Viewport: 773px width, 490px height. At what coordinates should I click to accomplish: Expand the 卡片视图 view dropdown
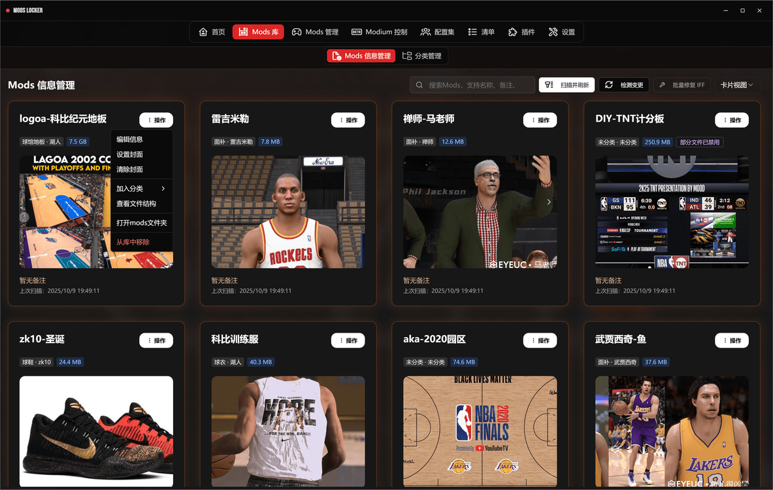[736, 85]
